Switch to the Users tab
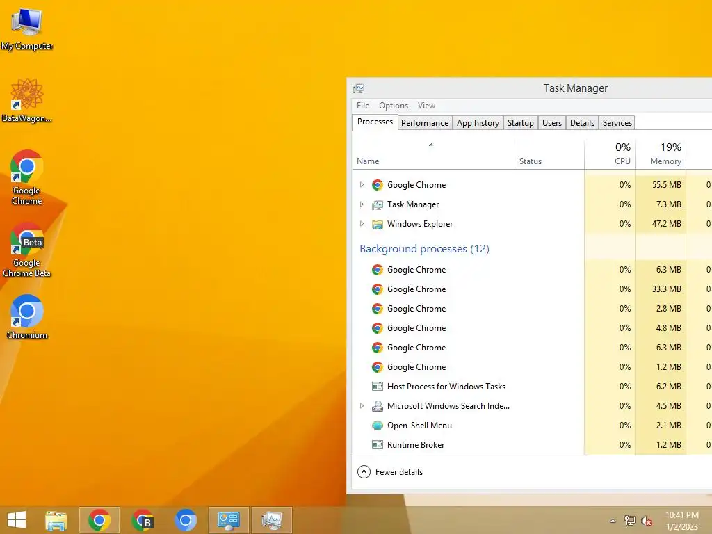 pyautogui.click(x=551, y=123)
